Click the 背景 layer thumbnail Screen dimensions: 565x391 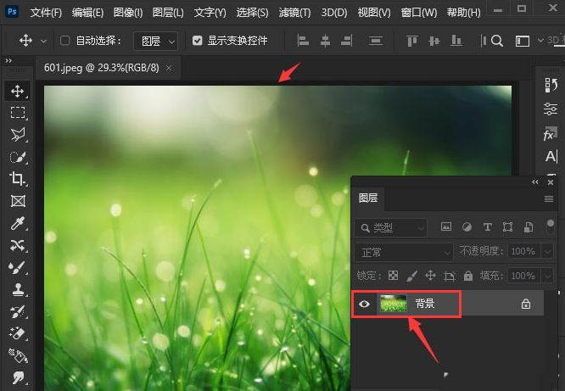pos(393,304)
